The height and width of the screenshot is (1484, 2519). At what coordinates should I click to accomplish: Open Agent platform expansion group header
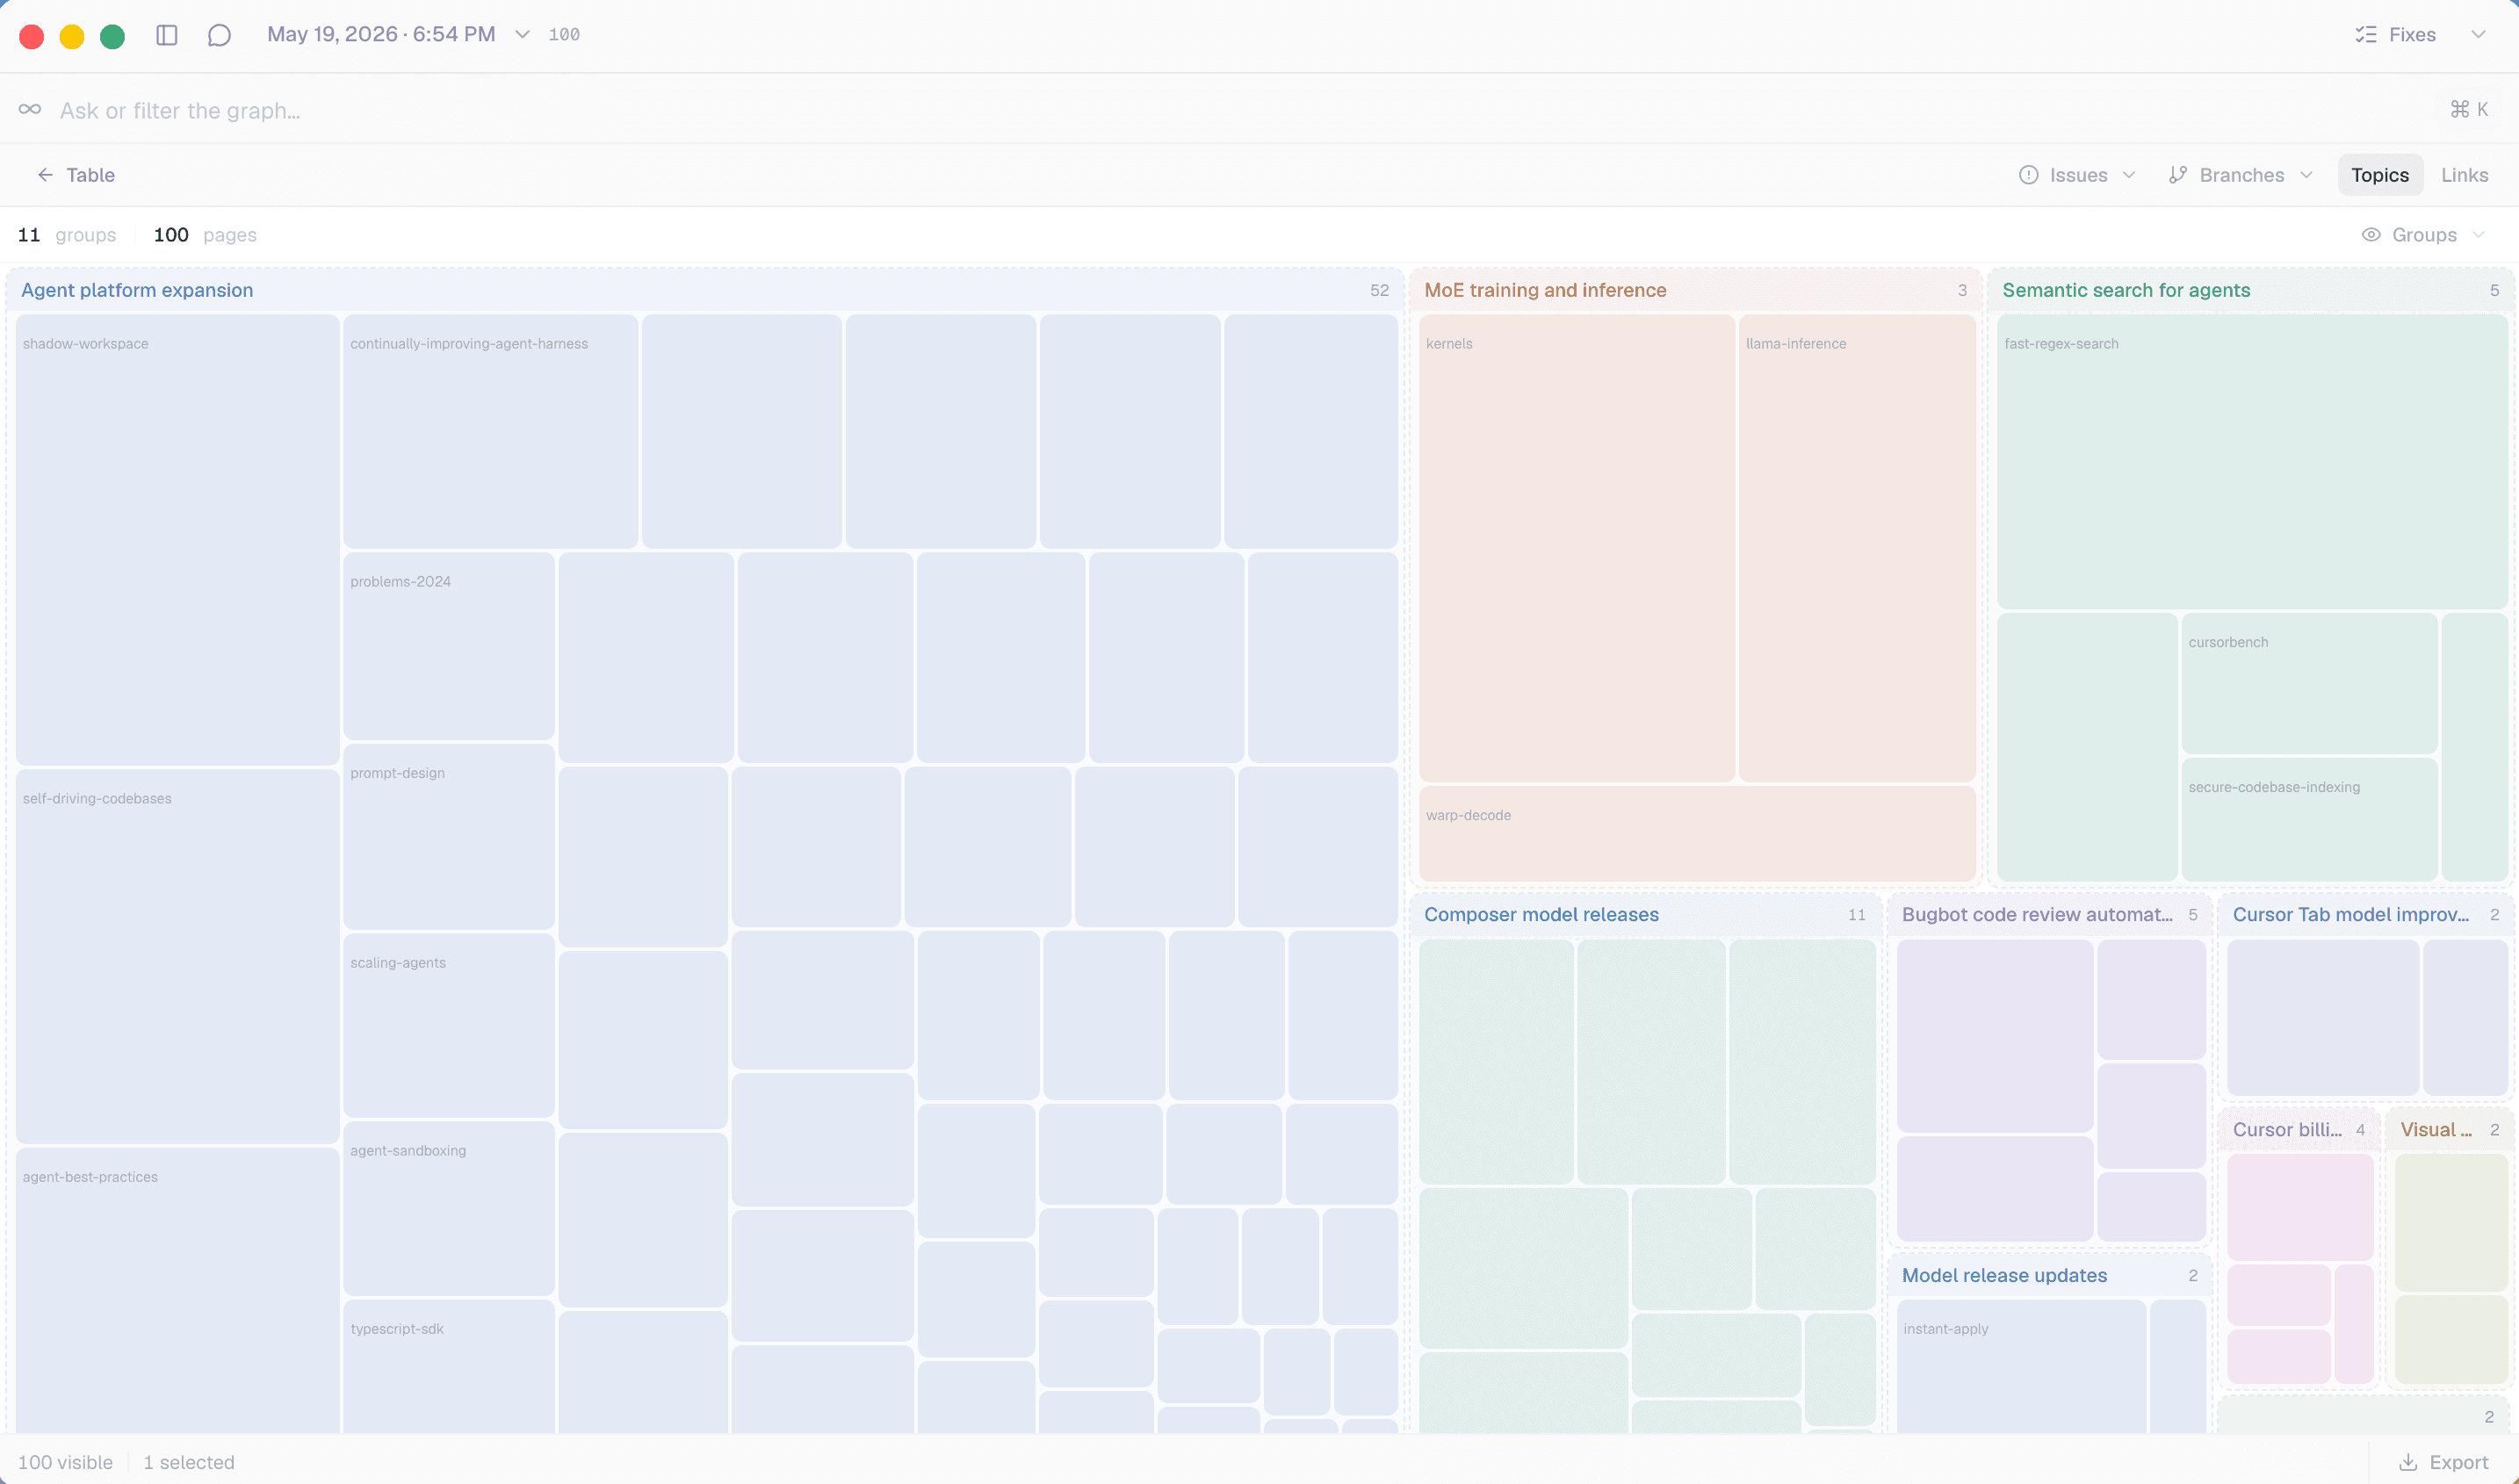pos(705,290)
